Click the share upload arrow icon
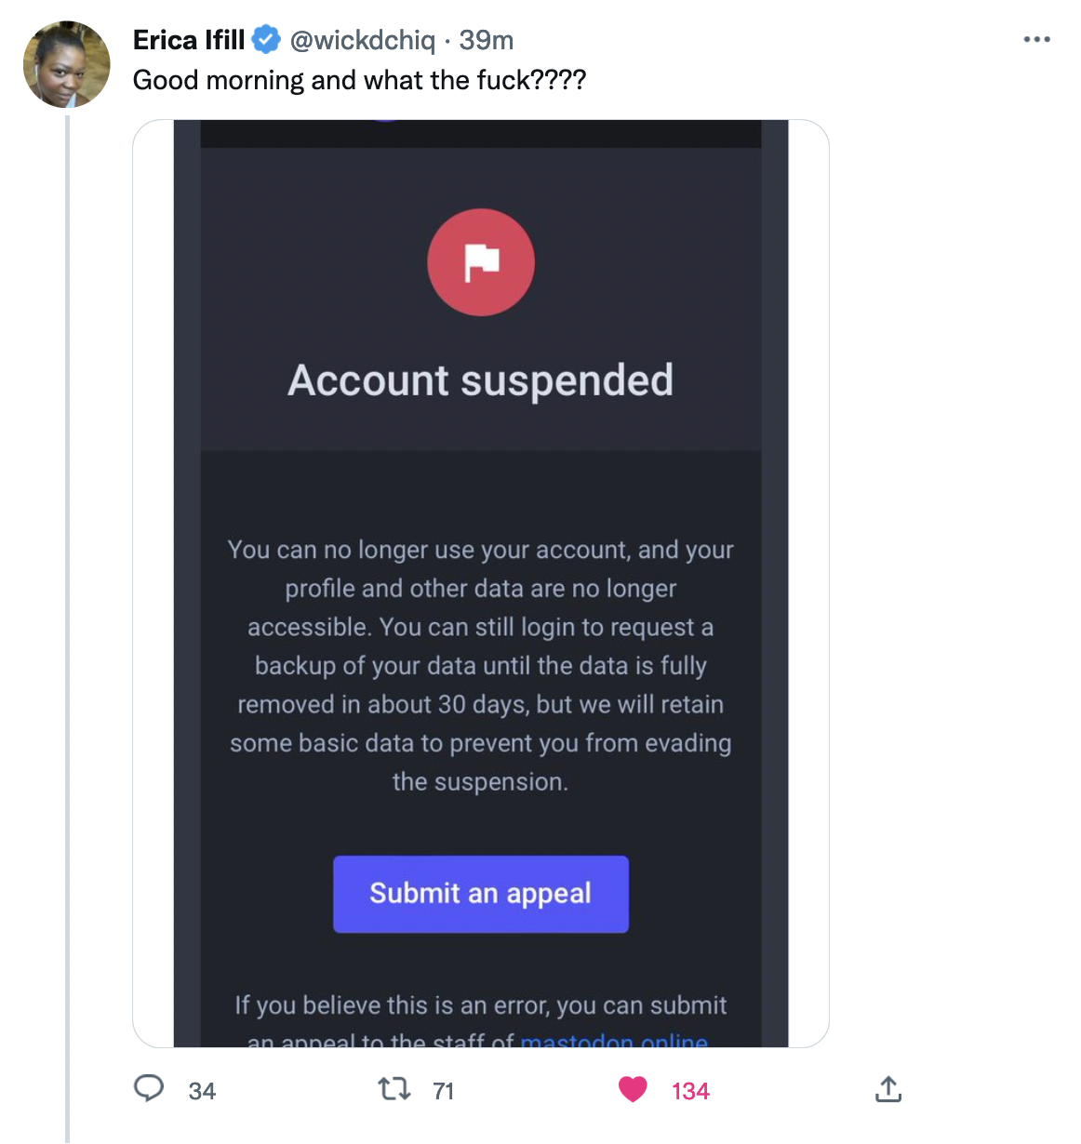This screenshot has height=1144, width=1081. 888,1089
